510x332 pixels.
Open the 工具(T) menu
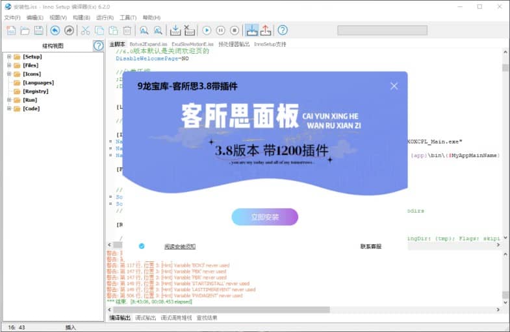click(128, 18)
